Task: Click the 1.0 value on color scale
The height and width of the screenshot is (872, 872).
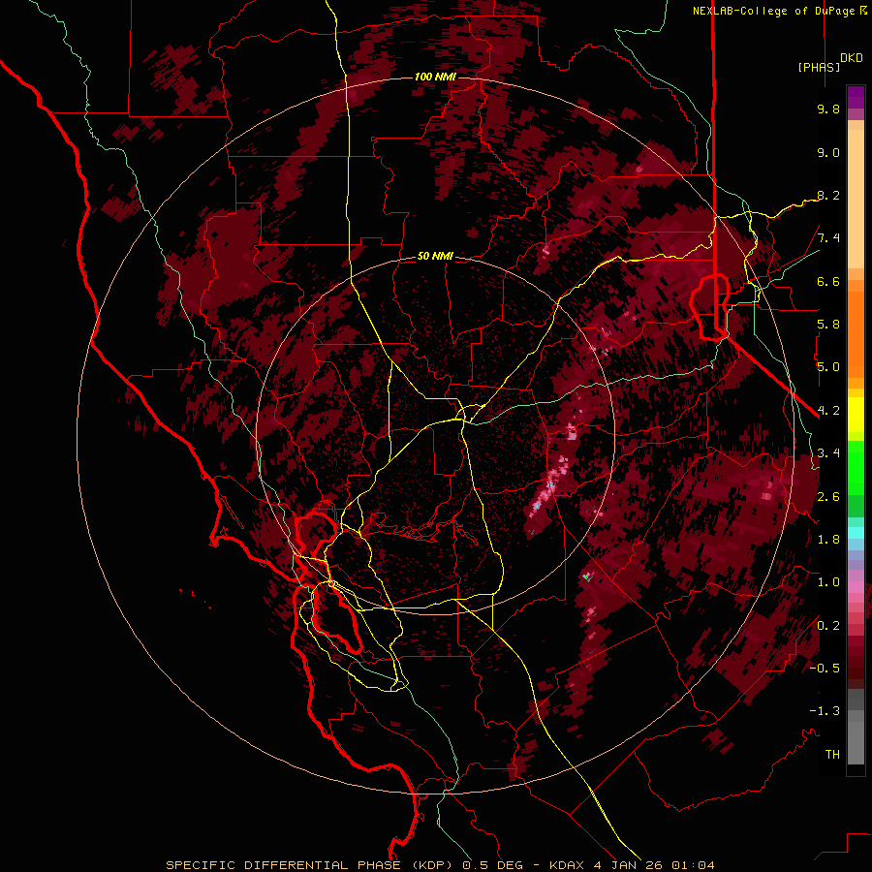Action: (828, 582)
